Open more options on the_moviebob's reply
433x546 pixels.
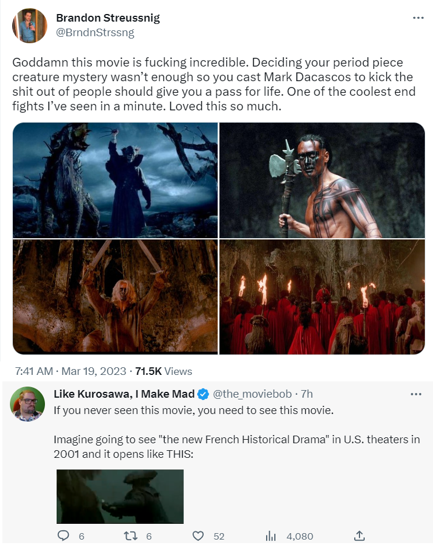coord(415,394)
